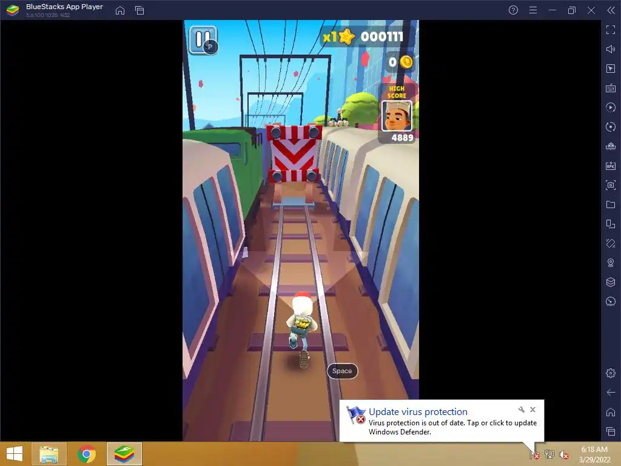Toggle the mouse cursor lock icon
Viewport: 621px width, 466px height.
click(x=611, y=69)
